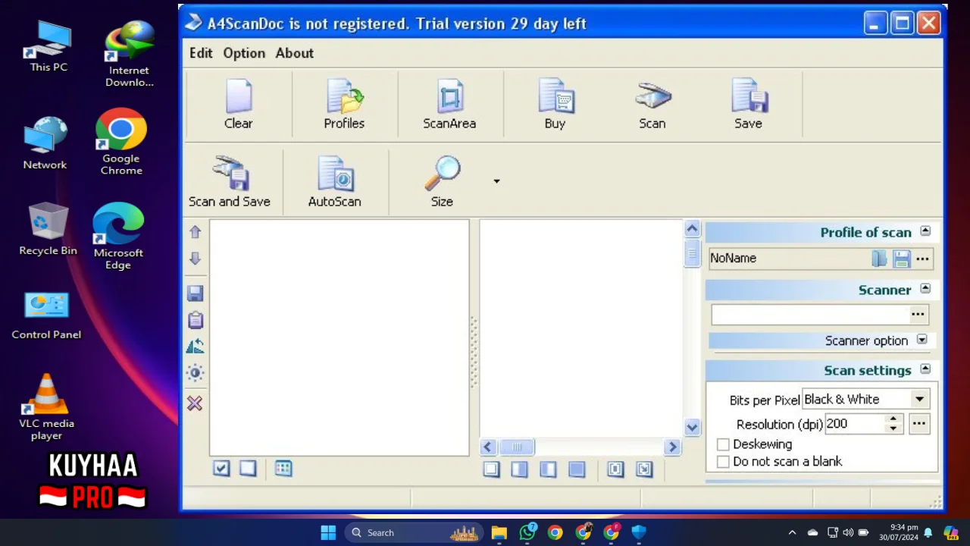Image resolution: width=970 pixels, height=546 pixels.
Task: Collapse the Scan settings section
Action: point(925,369)
